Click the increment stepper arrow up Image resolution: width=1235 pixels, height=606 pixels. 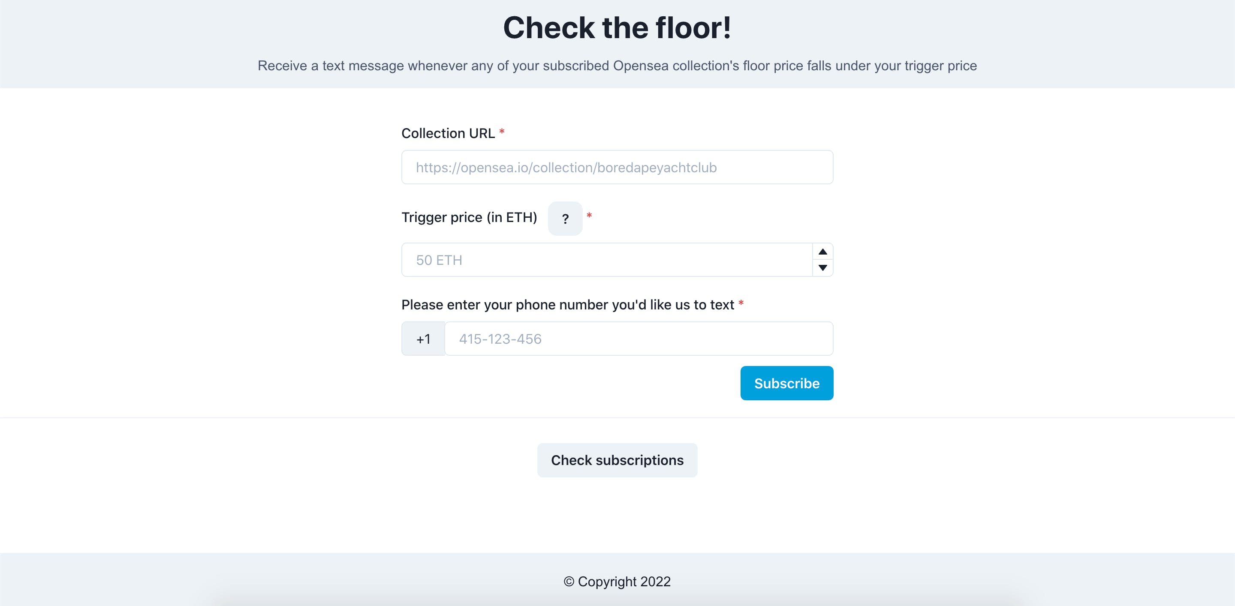pyautogui.click(x=823, y=252)
